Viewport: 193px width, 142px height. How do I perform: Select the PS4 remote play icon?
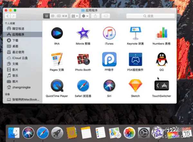click(x=135, y=59)
